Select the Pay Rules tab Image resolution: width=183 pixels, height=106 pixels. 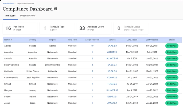[10, 16]
